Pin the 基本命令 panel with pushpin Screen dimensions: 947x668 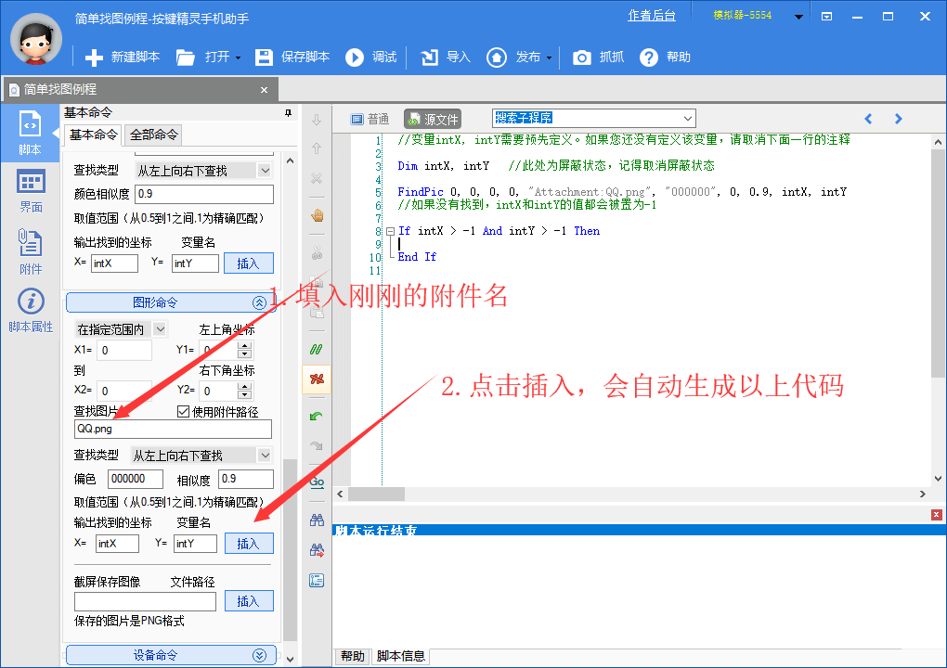(x=288, y=113)
